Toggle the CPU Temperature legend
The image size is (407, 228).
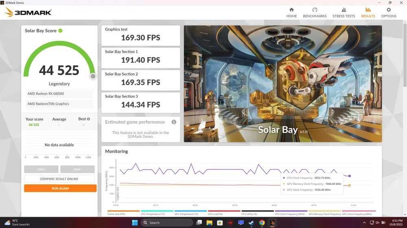[157, 213]
